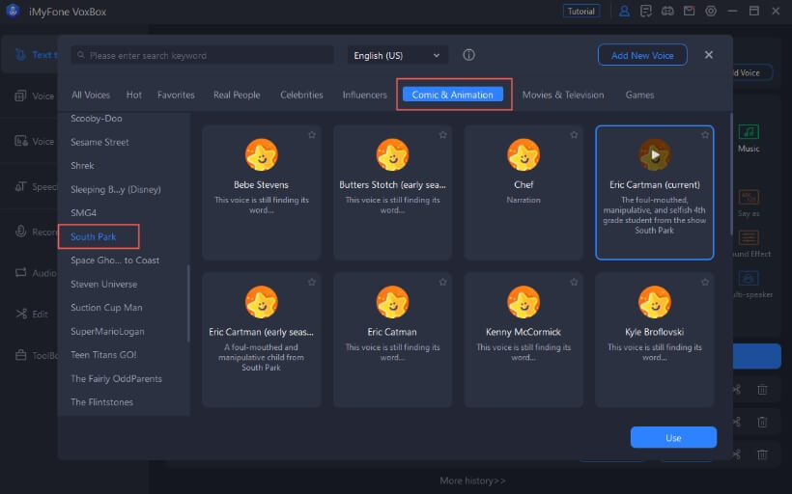This screenshot has height=494, width=792.
Task: Switch to the Influencers tab
Action: click(365, 95)
